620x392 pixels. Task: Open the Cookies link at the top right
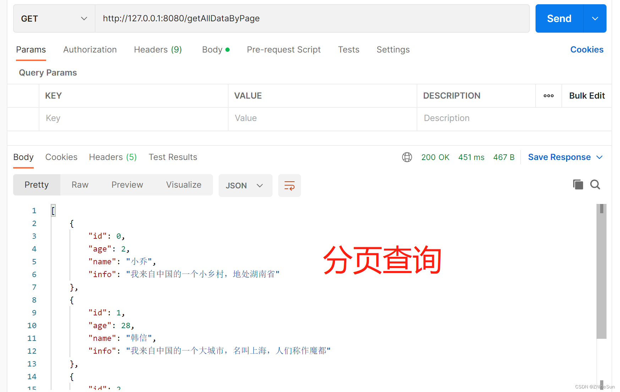587,50
